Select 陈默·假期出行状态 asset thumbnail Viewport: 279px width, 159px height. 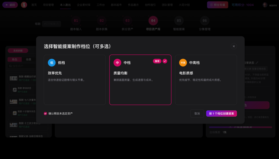click(13, 78)
